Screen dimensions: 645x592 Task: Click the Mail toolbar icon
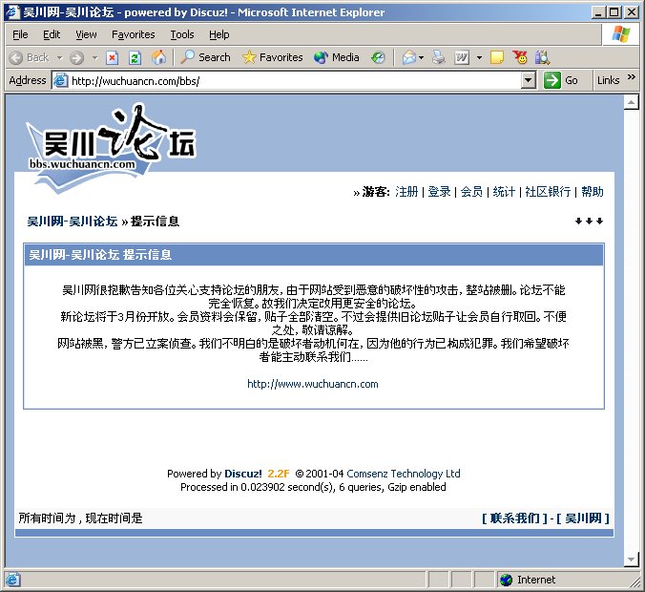point(408,57)
